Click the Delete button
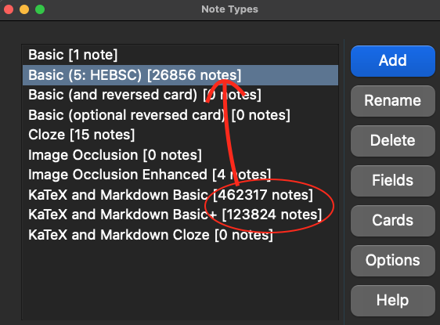 tap(393, 141)
